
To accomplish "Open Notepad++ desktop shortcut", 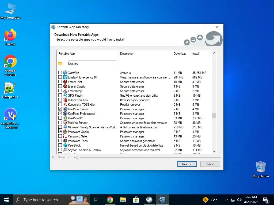I will pos(10,90).
